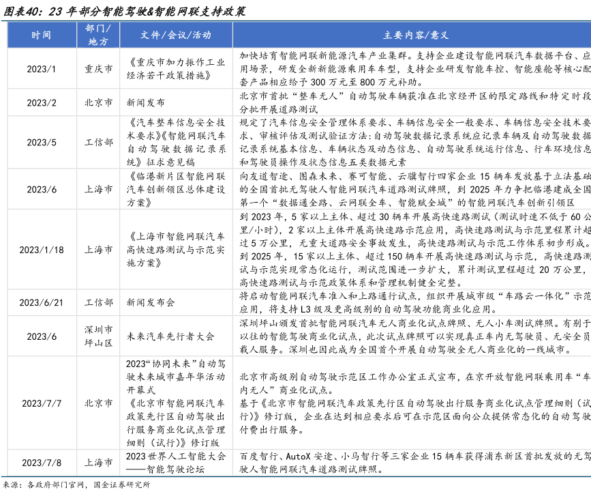Select the 2023/7/7 date cell
The height and width of the screenshot is (492, 591).
click(41, 403)
